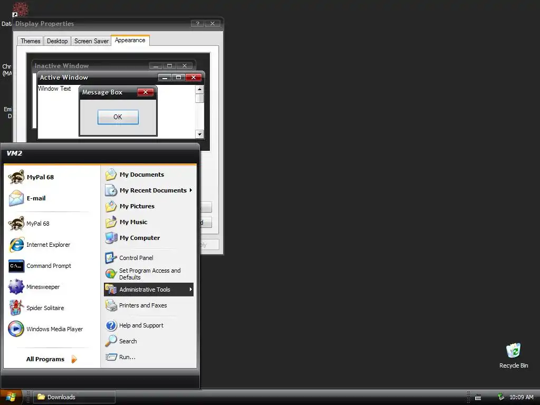Click the Window Text label in preview

pyautogui.click(x=54, y=89)
